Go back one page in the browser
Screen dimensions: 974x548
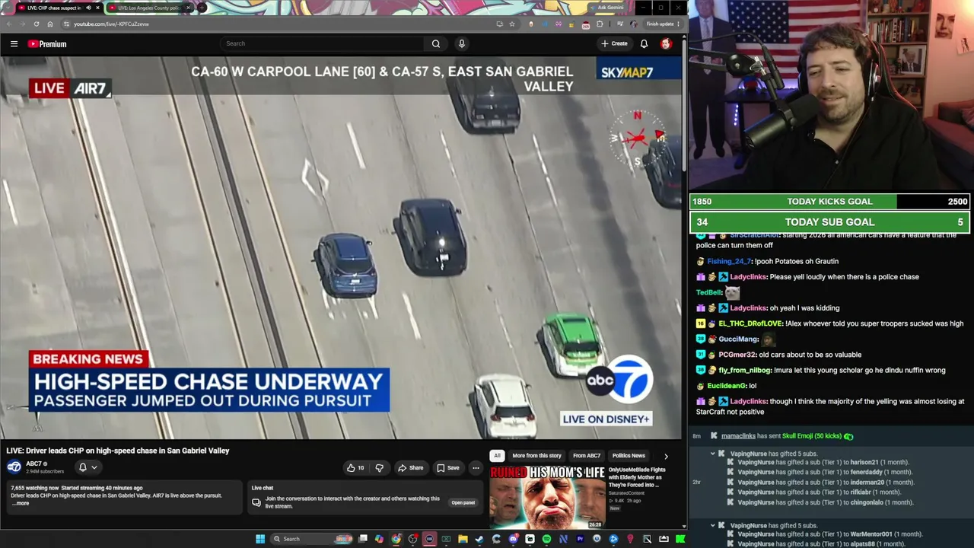point(8,24)
